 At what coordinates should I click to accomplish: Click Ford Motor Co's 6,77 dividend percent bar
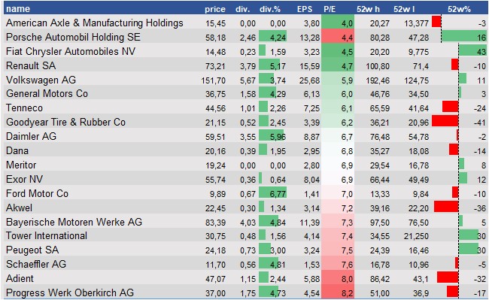273,192
